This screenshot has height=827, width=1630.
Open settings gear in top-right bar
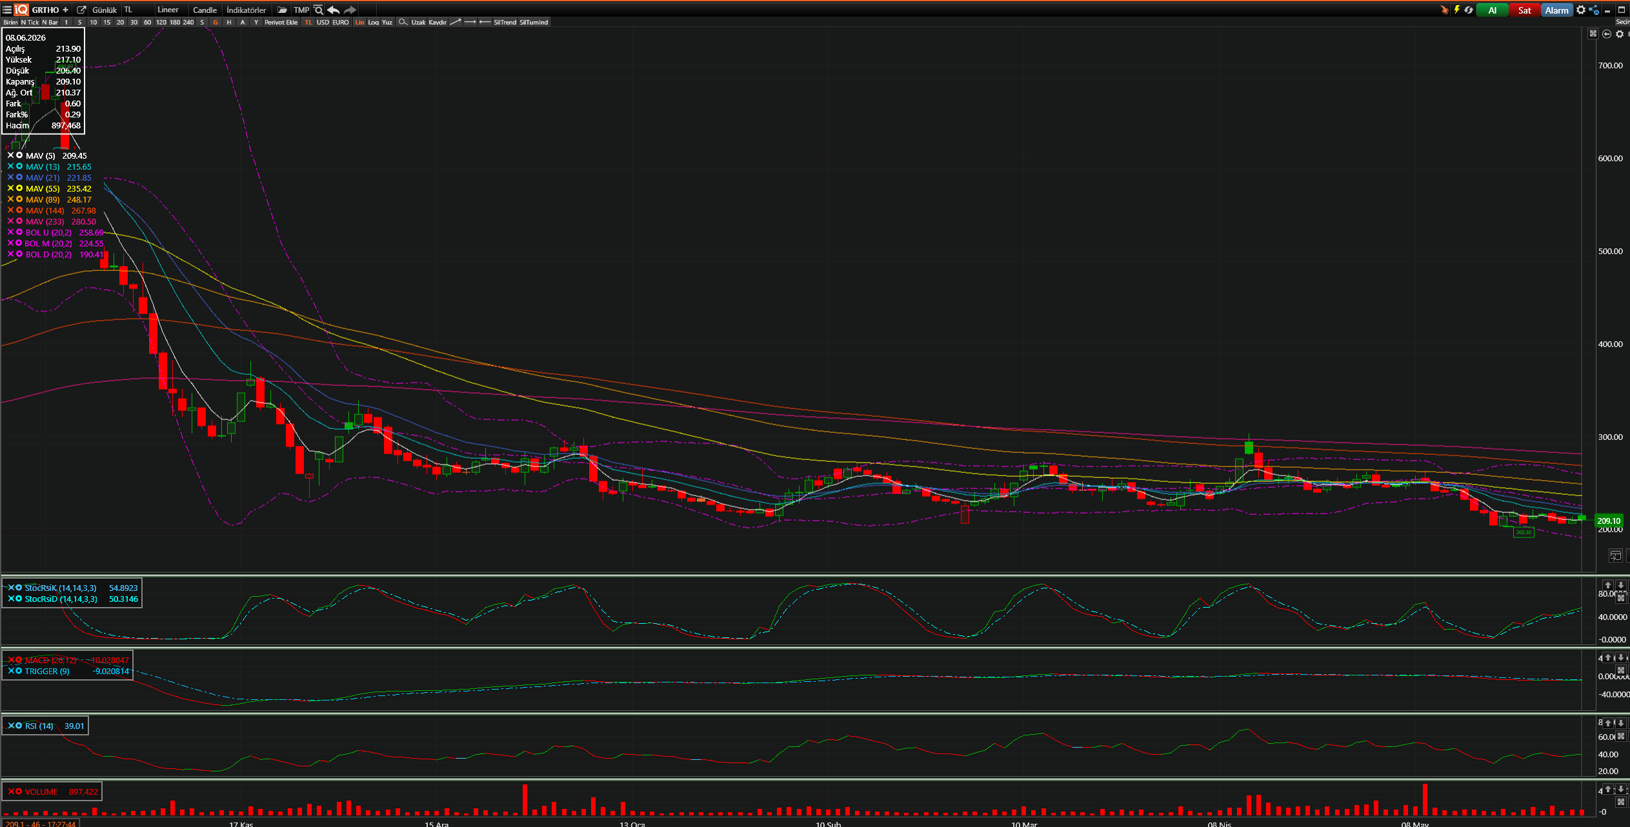tap(1581, 10)
